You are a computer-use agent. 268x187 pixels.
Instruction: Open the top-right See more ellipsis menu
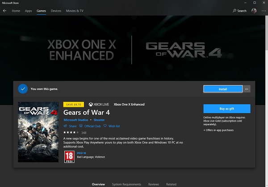[264, 11]
